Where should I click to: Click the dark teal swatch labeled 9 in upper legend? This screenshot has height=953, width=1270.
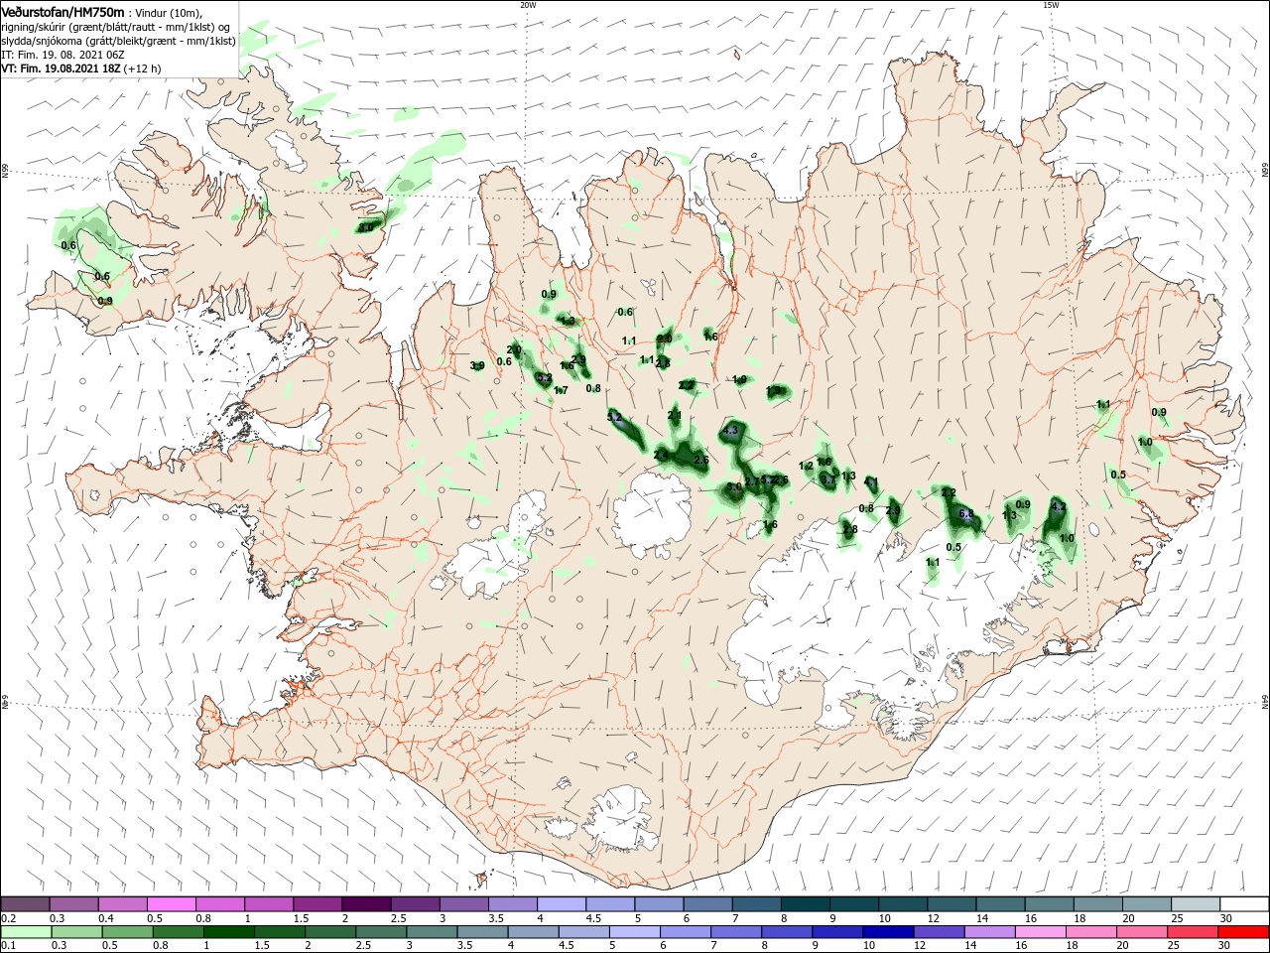(x=854, y=904)
